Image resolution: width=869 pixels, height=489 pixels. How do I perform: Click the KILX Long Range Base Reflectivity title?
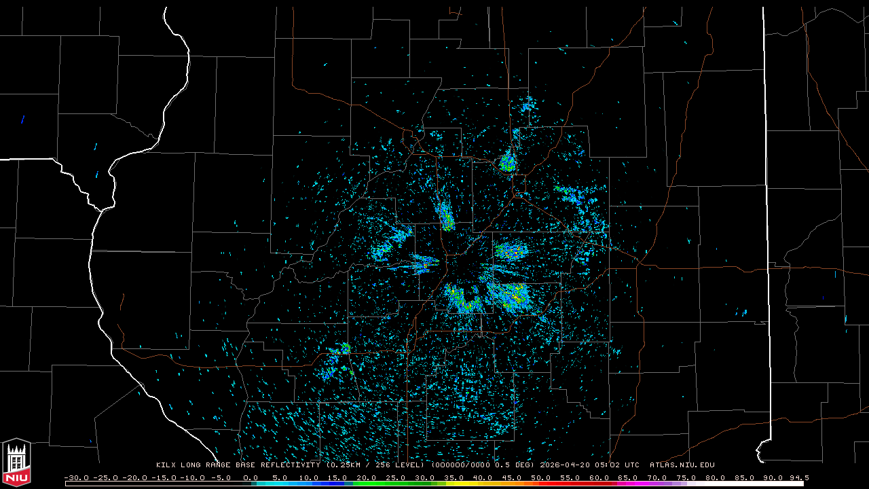(x=240, y=465)
